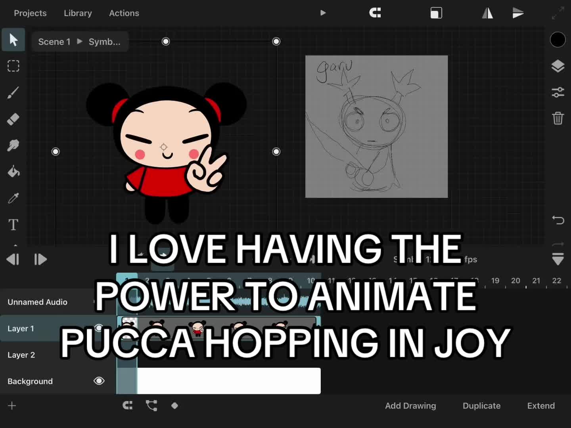Insert a keyframe with the diamond icon

pyautogui.click(x=174, y=405)
